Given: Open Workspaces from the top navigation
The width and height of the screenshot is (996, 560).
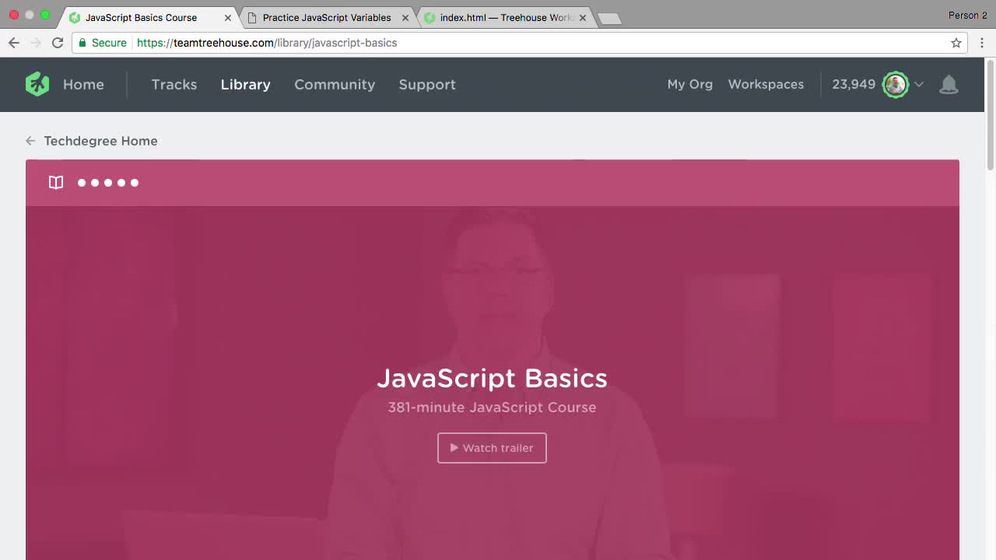Looking at the screenshot, I should coord(766,84).
